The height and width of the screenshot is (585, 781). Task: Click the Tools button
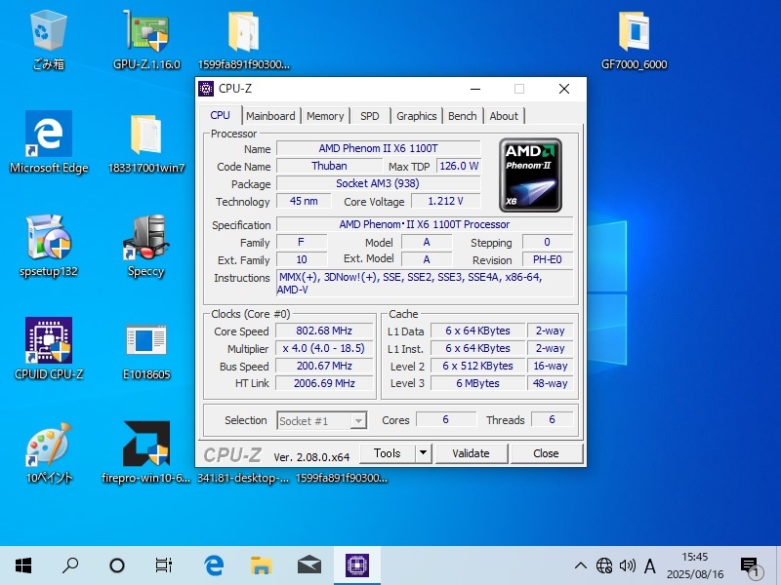coord(387,453)
